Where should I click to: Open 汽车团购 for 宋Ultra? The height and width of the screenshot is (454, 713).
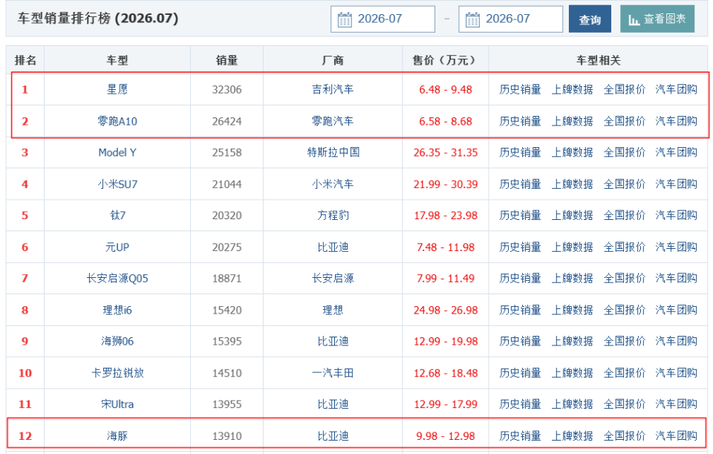[x=676, y=404]
